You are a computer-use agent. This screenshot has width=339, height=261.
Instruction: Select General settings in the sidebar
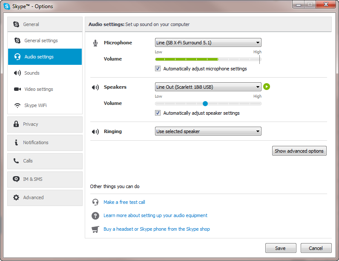(45, 41)
